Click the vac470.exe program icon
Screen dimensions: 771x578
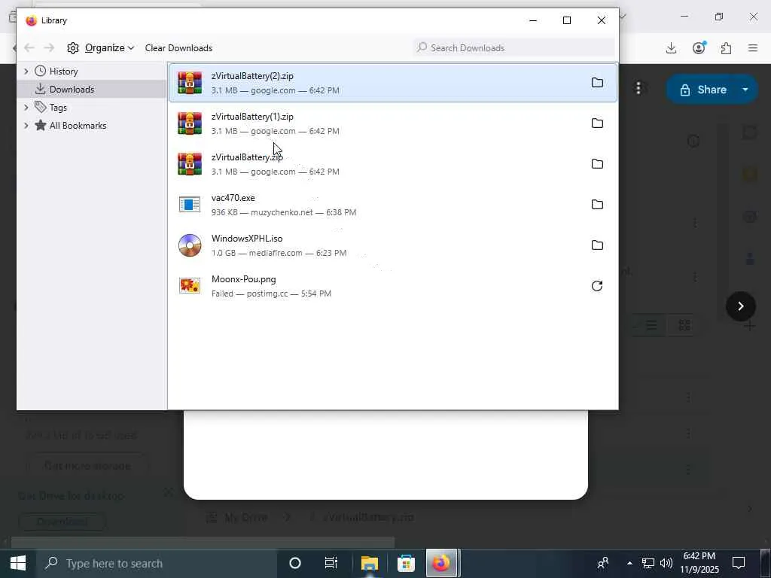tap(190, 205)
